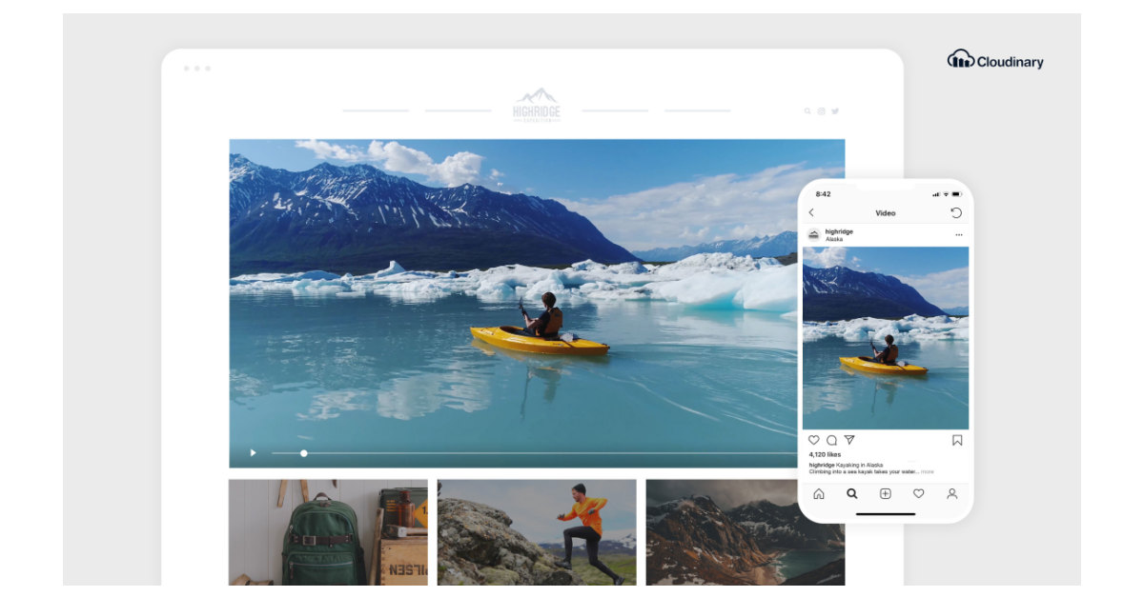Like the kayaking post with the heart icon
The image size is (1144, 597).
point(814,440)
